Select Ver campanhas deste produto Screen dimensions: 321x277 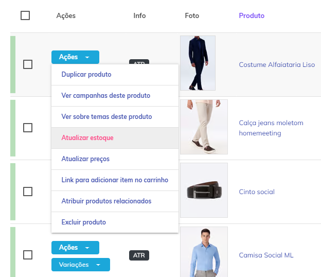click(x=105, y=96)
